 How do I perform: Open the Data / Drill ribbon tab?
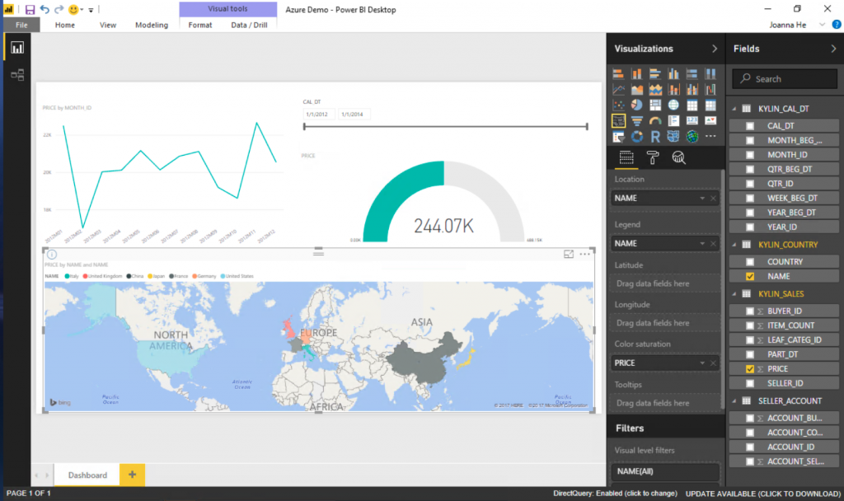point(249,25)
